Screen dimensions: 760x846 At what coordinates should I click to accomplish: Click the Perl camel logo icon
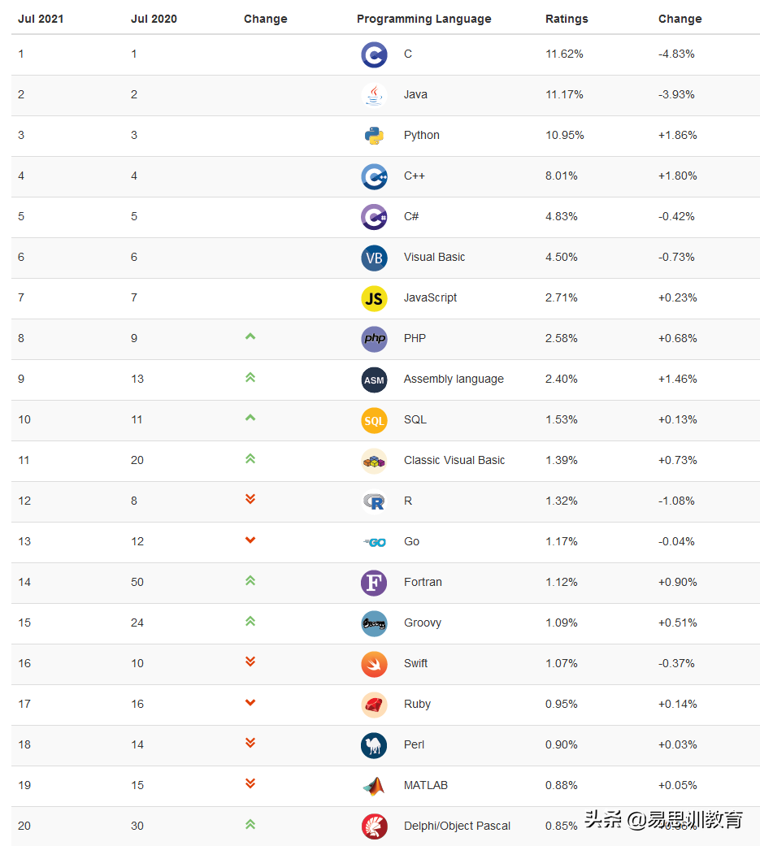tap(374, 745)
